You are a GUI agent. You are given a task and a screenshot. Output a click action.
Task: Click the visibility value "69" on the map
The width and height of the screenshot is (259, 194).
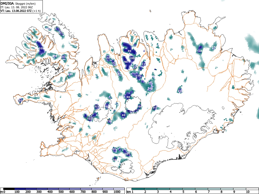click(x=124, y=115)
